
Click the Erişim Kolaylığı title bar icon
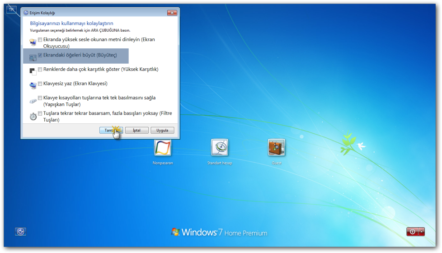click(26, 13)
